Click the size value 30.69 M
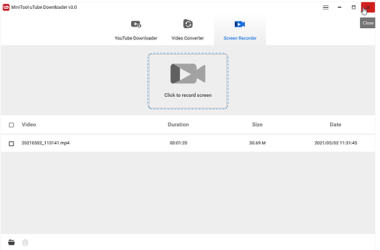380x250 pixels. click(x=258, y=143)
